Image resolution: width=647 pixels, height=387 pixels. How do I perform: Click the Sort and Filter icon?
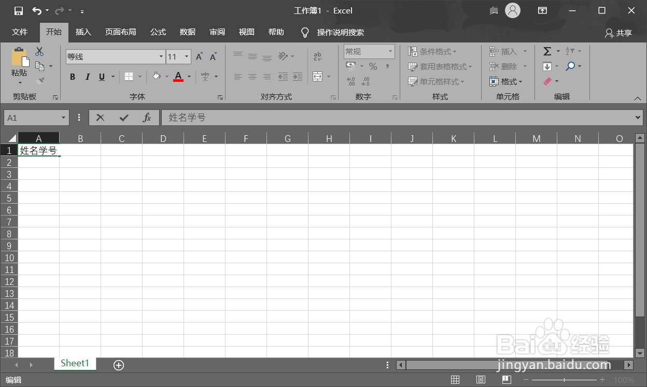pyautogui.click(x=569, y=51)
